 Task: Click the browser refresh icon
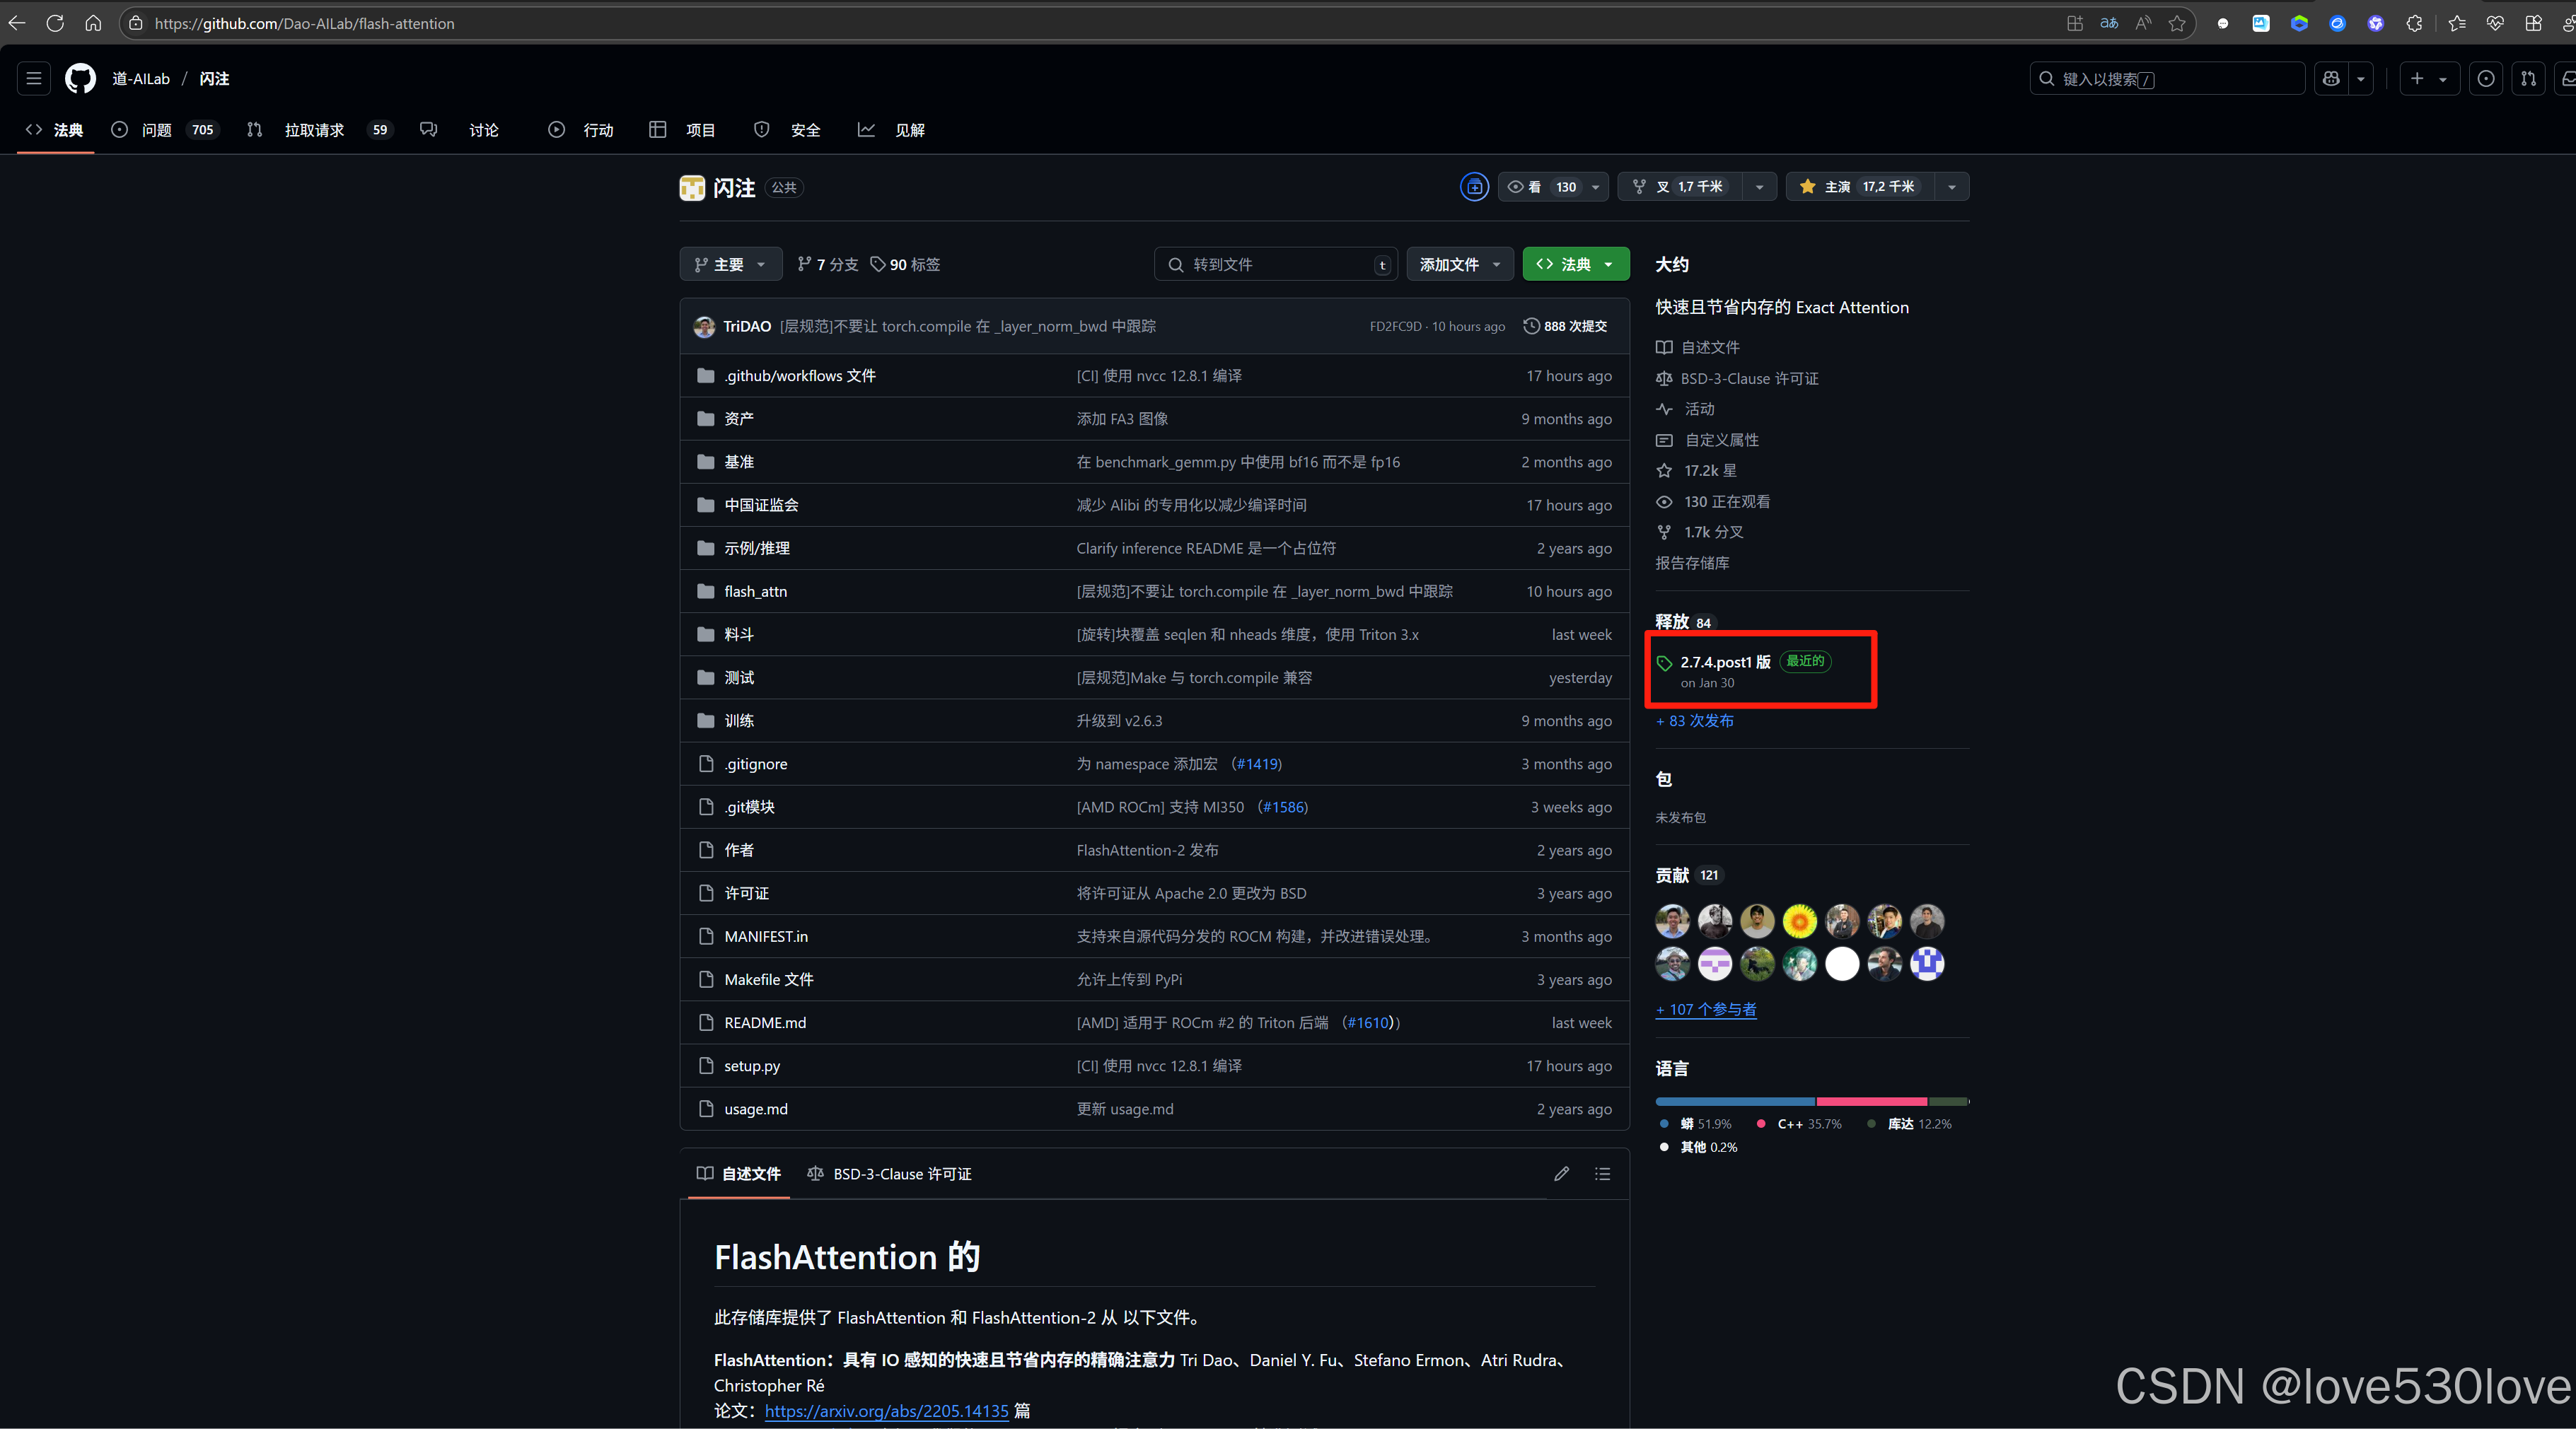point(55,23)
